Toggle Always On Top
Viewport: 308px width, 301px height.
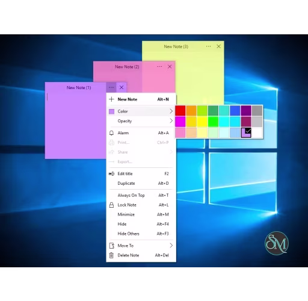[141, 195]
